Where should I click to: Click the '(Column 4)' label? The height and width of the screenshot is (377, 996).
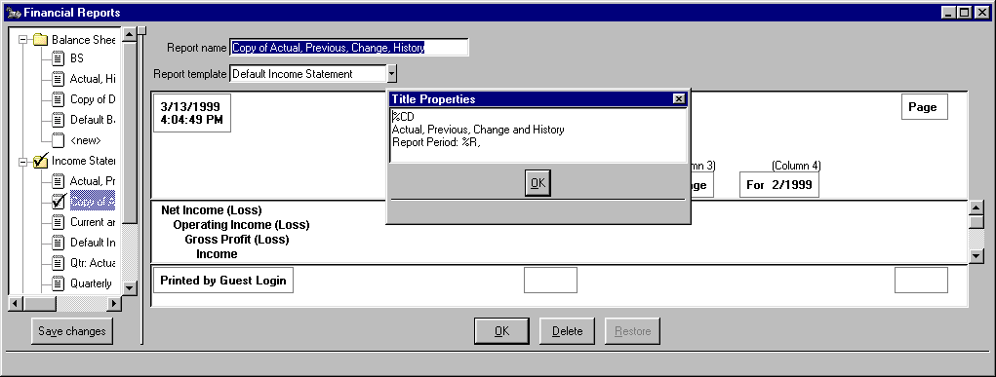point(796,166)
